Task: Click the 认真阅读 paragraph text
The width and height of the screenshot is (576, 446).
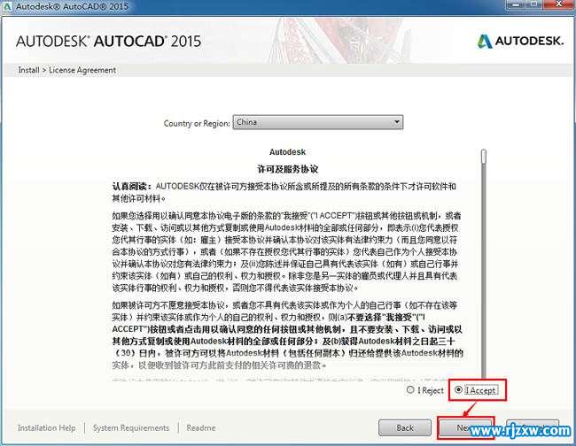Action: 284,192
